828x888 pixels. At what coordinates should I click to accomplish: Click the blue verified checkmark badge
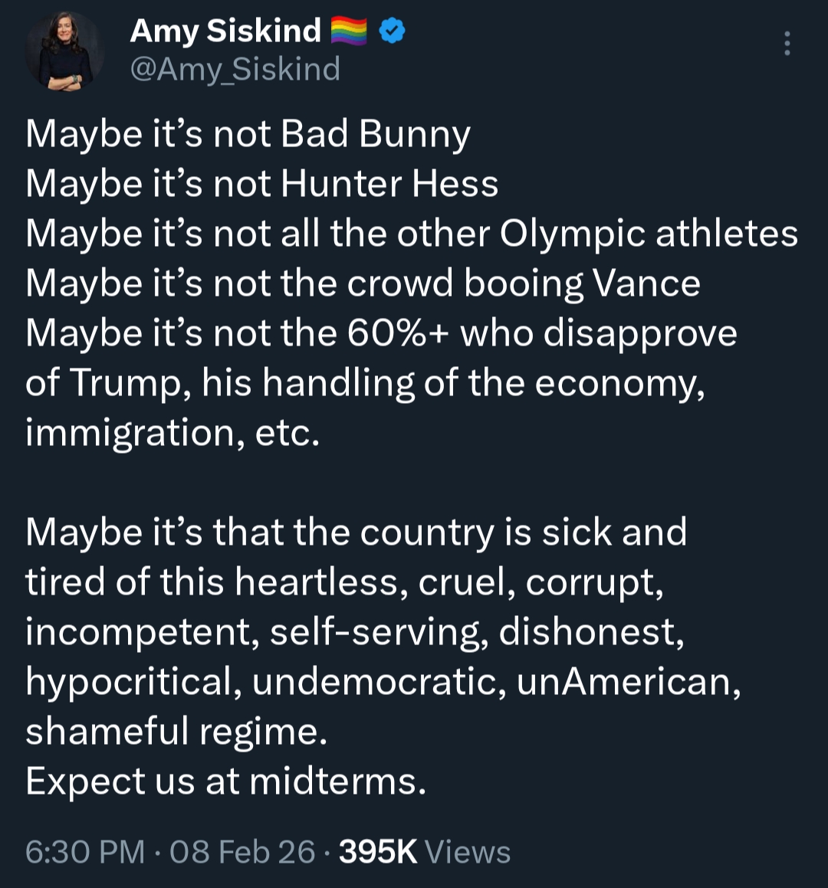pos(393,31)
